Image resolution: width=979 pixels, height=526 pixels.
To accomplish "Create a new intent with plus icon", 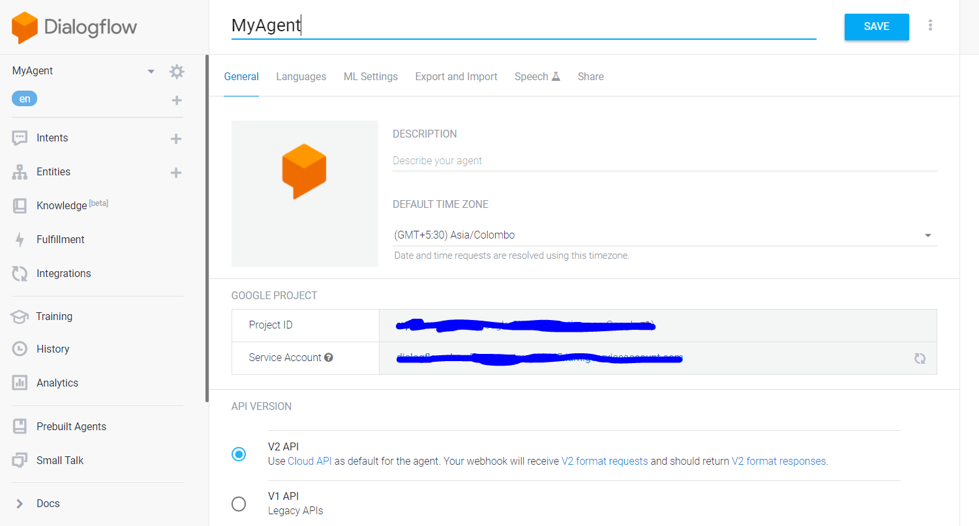I will click(176, 138).
